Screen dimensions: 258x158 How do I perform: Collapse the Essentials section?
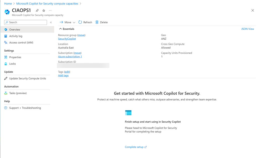click(x=60, y=29)
